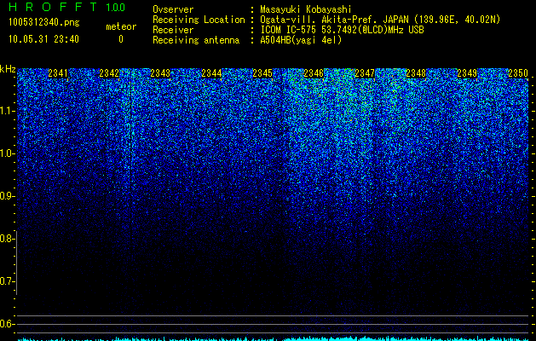
Task: Click the 2341 time marker
Action: click(x=58, y=72)
